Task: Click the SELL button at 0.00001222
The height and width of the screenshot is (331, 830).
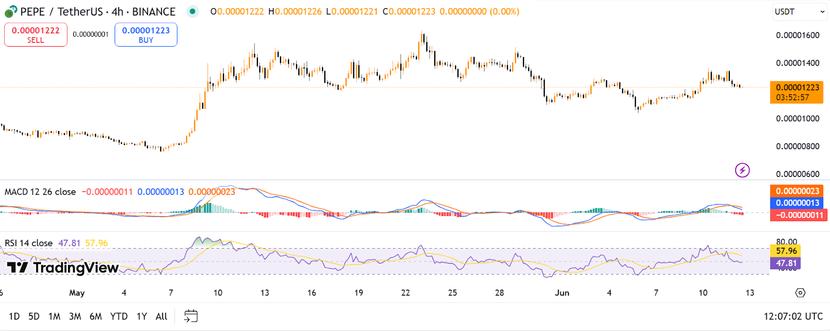Action: (x=36, y=35)
